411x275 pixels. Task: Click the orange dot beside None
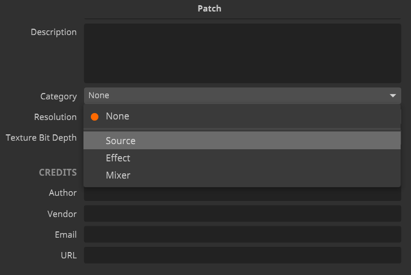click(x=94, y=117)
